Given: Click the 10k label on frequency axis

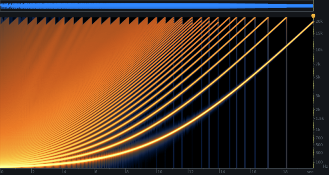Looking at the screenshot, I should [x=319, y=49].
